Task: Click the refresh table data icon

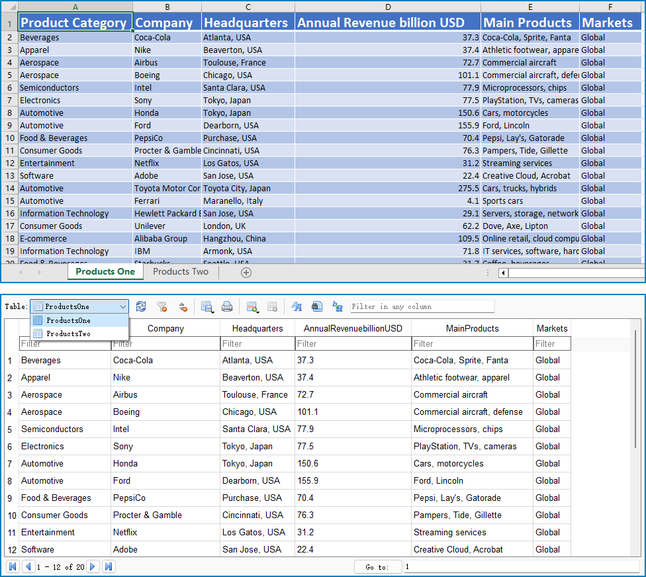Action: pos(142,306)
